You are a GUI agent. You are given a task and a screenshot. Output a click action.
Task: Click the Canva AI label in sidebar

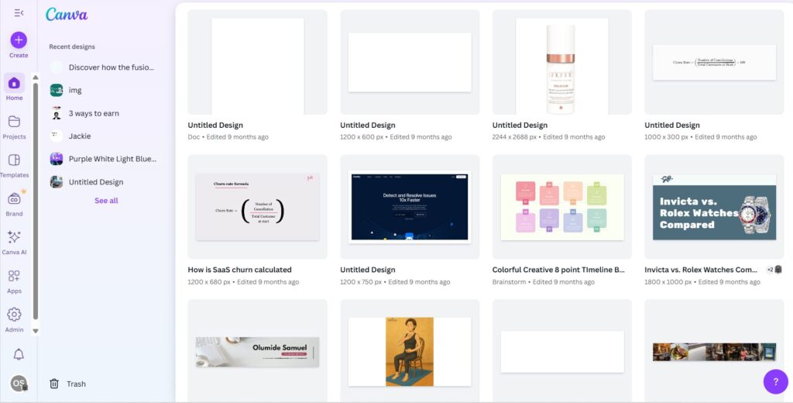(x=14, y=252)
